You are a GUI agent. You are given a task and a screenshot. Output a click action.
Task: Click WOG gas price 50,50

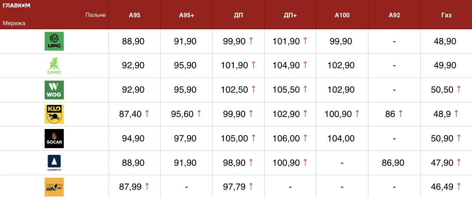coord(442,90)
